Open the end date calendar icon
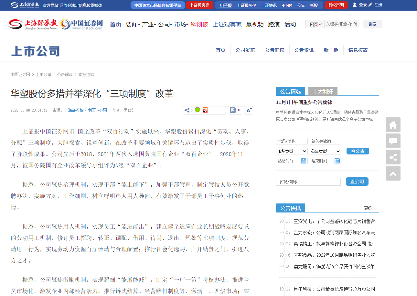This screenshot has height=296, width=417. [x=337, y=161]
